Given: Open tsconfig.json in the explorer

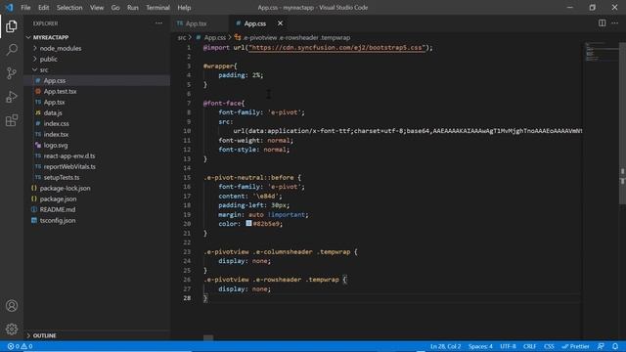Looking at the screenshot, I should click(58, 221).
